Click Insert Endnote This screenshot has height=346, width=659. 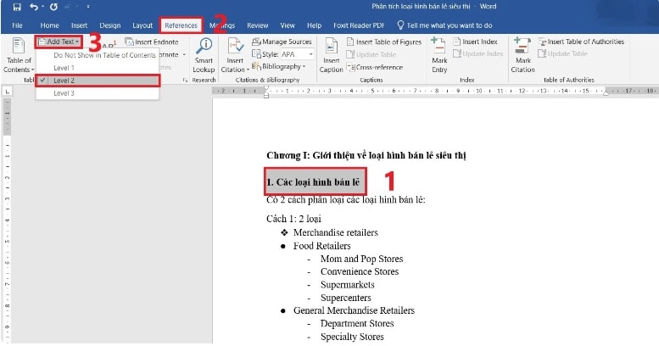[152, 42]
